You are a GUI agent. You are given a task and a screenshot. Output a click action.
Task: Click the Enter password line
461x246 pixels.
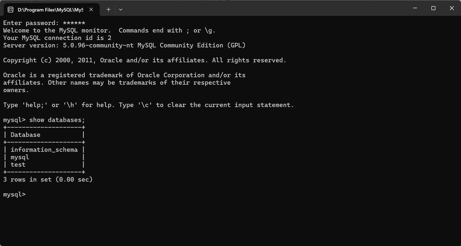pyautogui.click(x=44, y=23)
